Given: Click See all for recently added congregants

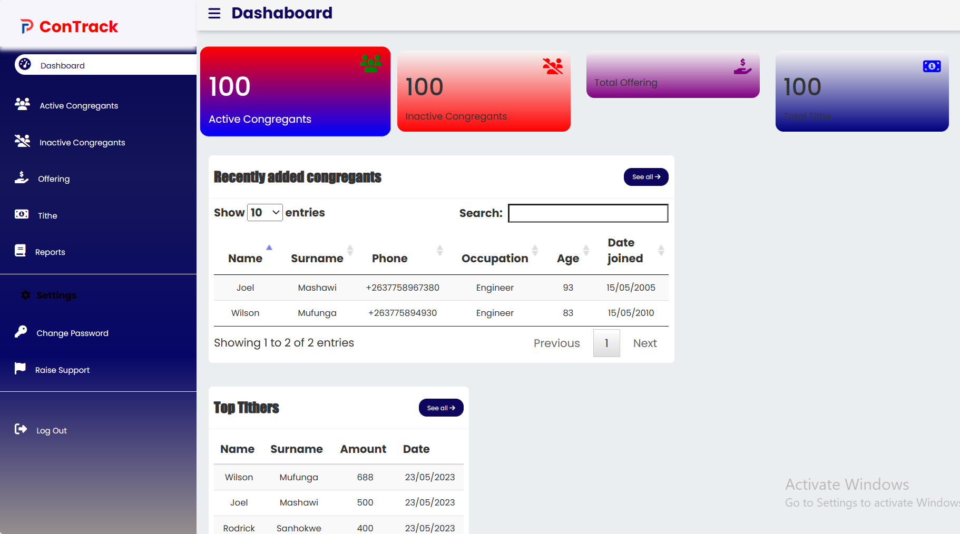Looking at the screenshot, I should (646, 177).
